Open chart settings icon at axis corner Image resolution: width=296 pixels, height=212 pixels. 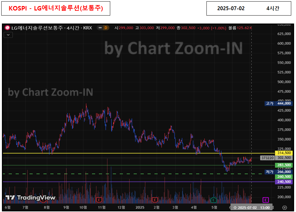(x=285, y=208)
